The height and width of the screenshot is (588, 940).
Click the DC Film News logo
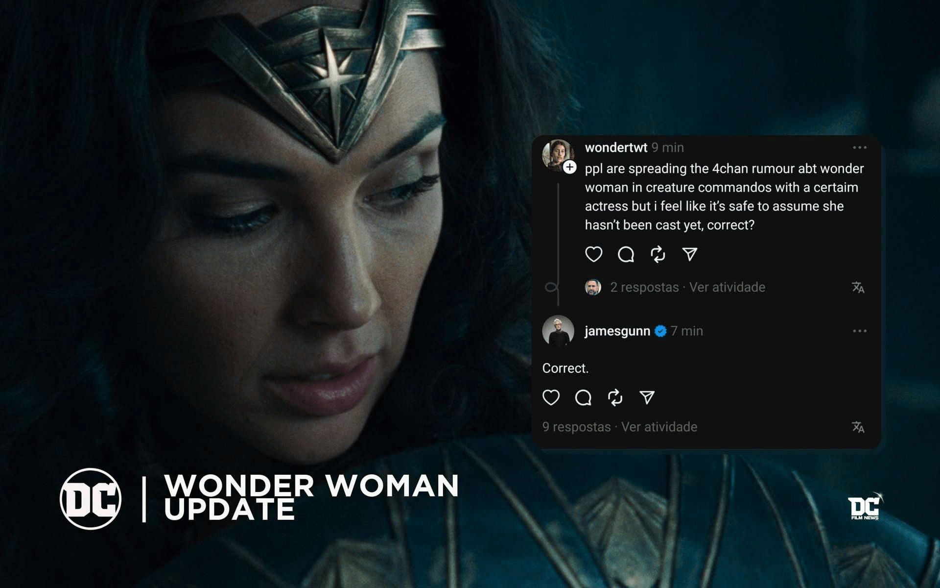coord(865,507)
